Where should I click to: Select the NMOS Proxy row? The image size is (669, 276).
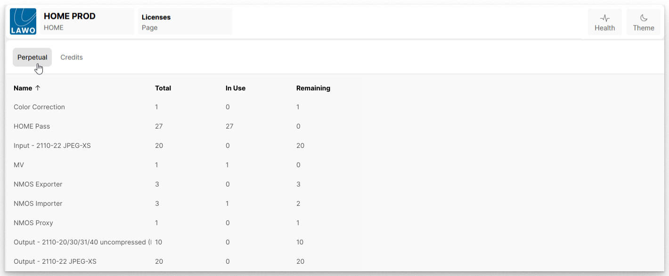pyautogui.click(x=33, y=223)
